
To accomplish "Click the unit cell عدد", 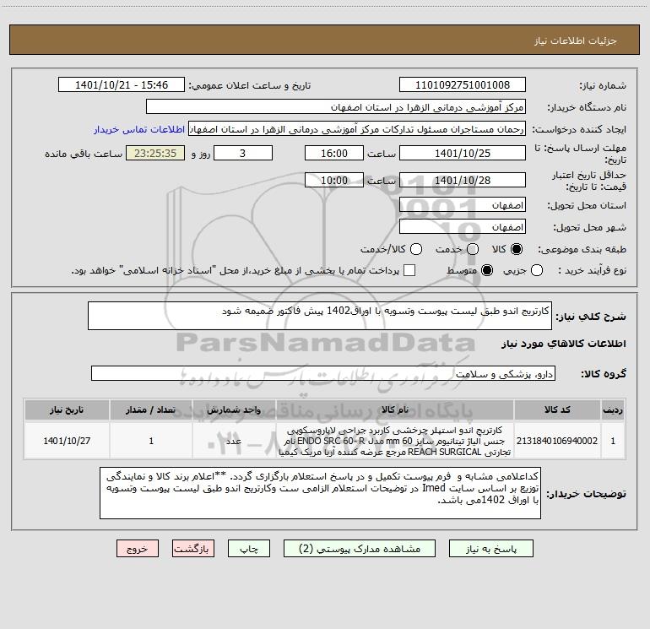I will (234, 441).
